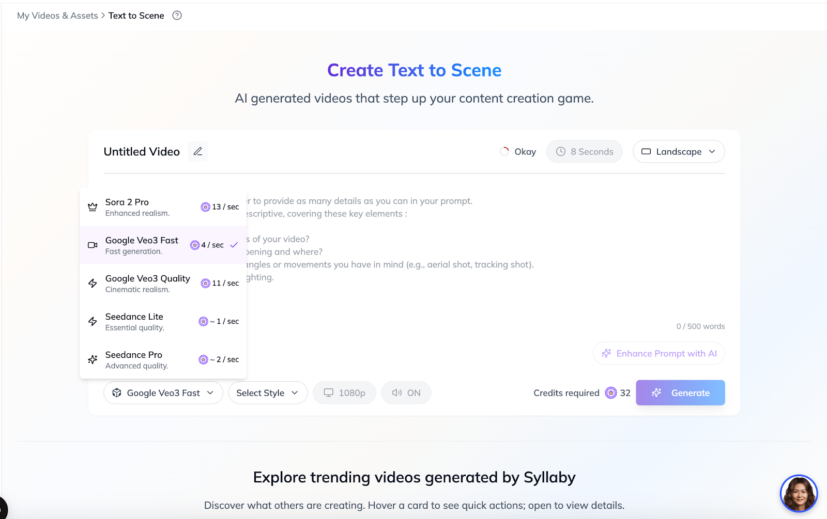The width and height of the screenshot is (827, 519).
Task: Click the Okay status label
Action: 525,152
